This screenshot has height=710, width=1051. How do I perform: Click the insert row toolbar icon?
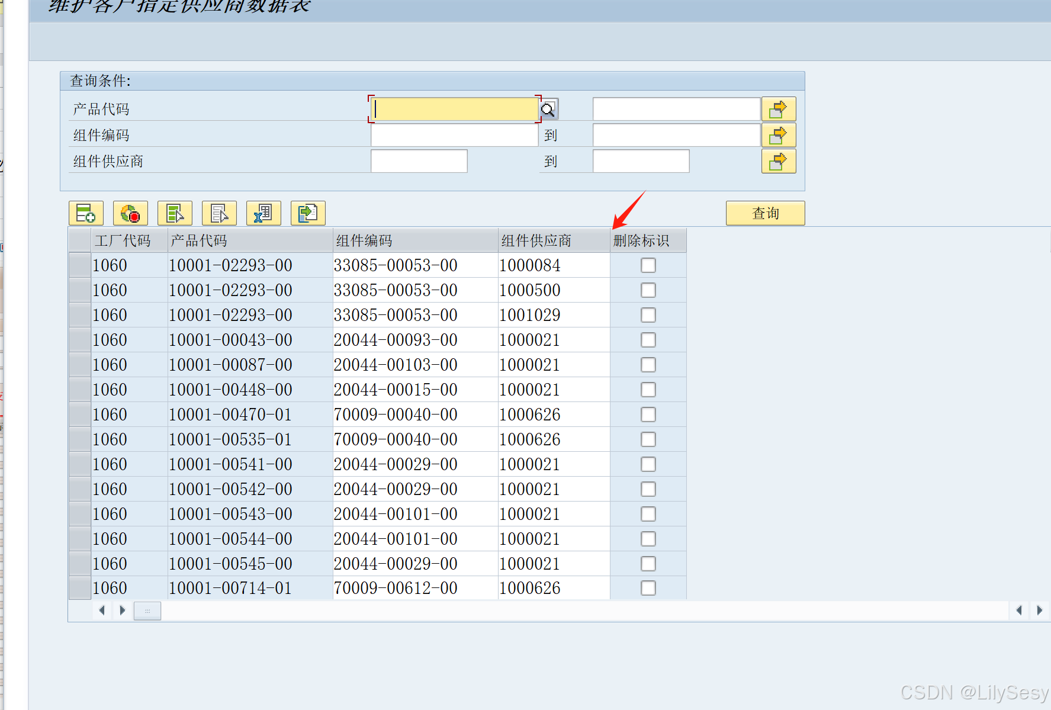(x=86, y=213)
